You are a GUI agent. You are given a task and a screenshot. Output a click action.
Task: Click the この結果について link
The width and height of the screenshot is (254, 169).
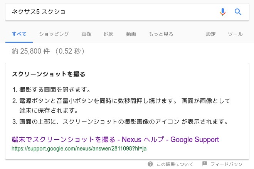click(175, 164)
